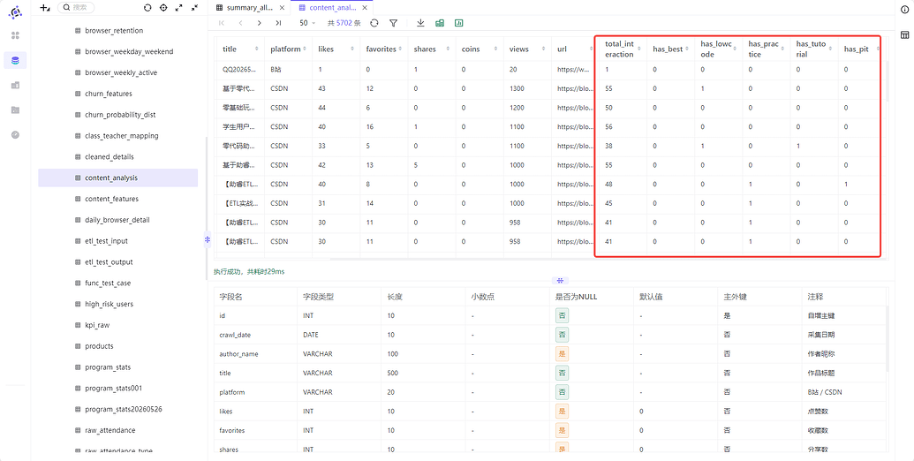Click the 5702 total record count

(x=344, y=23)
